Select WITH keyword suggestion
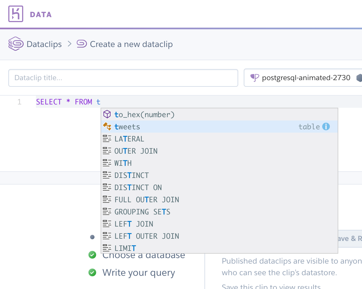The width and height of the screenshot is (362, 289). (219, 163)
